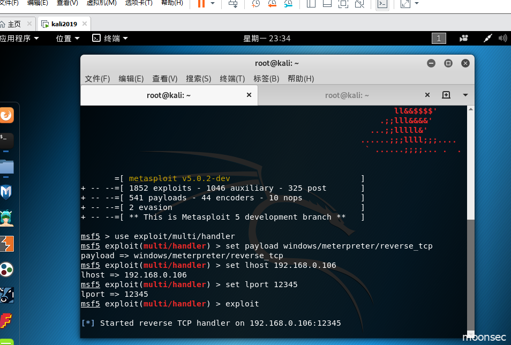The width and height of the screenshot is (511, 345).
Task: Launch Metasploit M icon in the dock
Action: click(6, 192)
